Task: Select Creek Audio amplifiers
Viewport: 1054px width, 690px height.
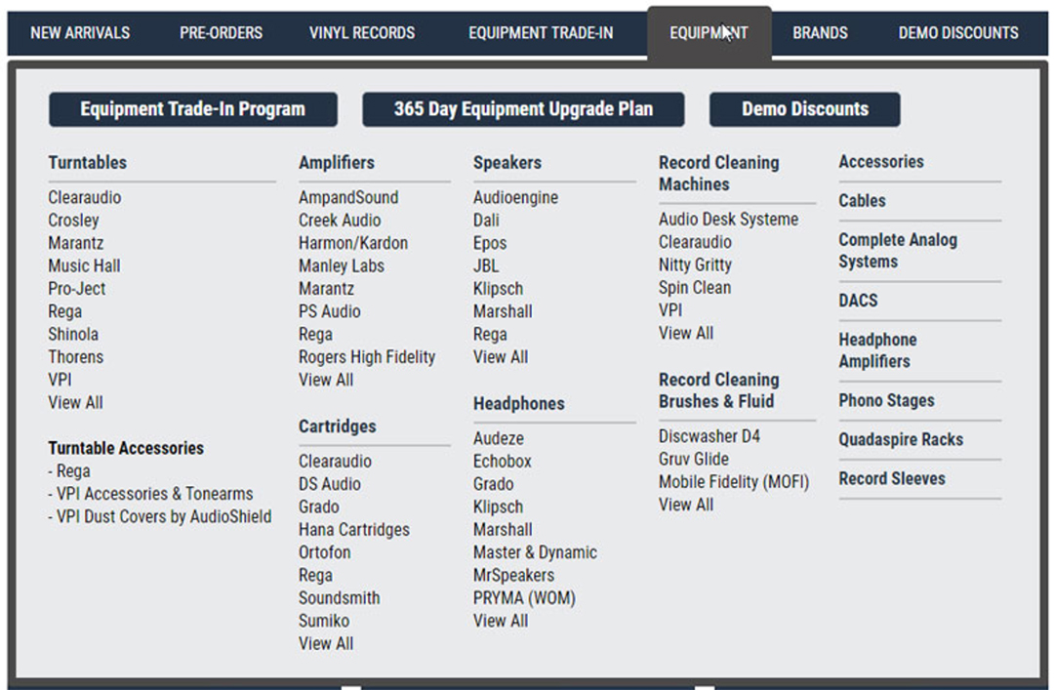Action: coord(340,221)
